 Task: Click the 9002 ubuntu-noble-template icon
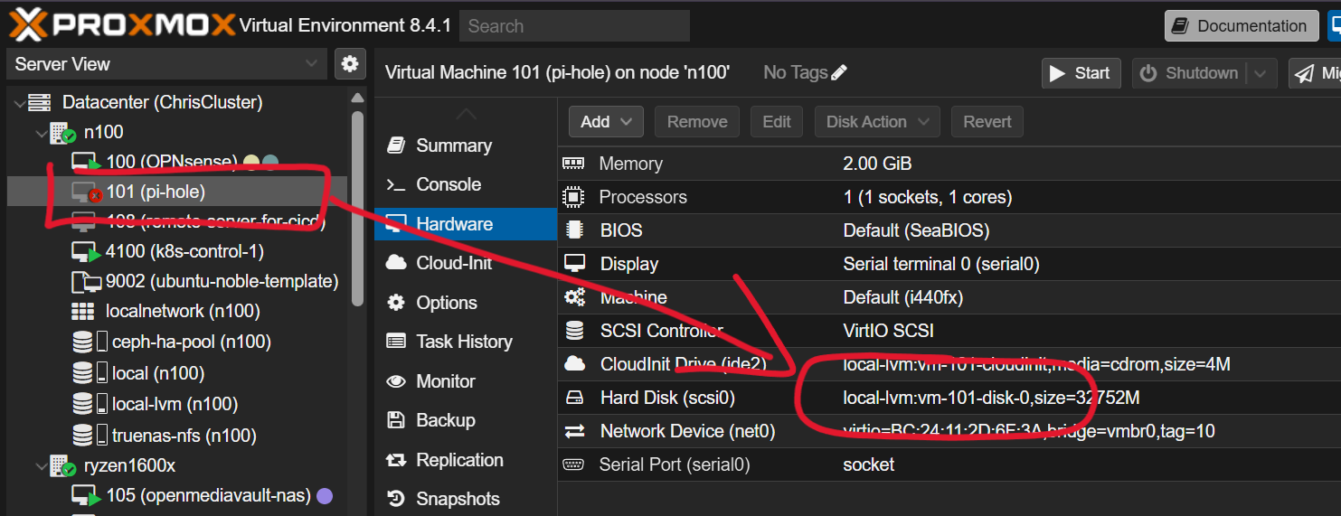click(x=86, y=282)
